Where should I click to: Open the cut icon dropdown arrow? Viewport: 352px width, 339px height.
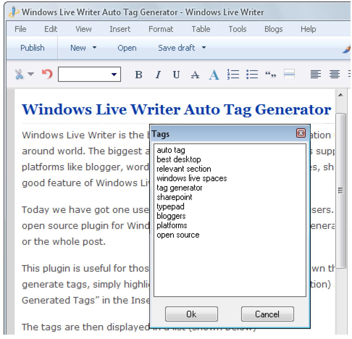click(31, 74)
